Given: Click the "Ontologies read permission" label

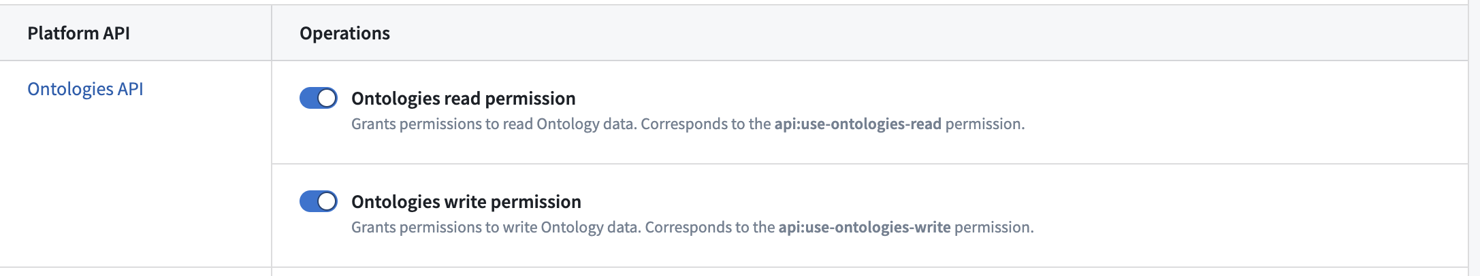Looking at the screenshot, I should [463, 99].
